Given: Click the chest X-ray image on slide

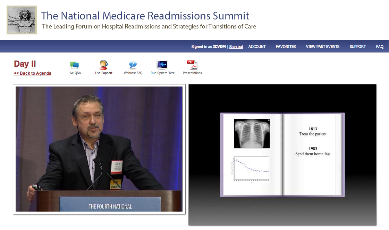Looking at the screenshot, I should 252,133.
